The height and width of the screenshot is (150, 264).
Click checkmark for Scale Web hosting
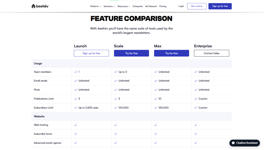click(115, 125)
